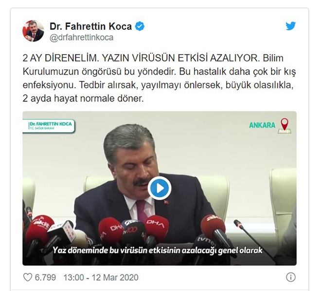Screen dimensions: 321x291
Task: Click the ANKARA label in the video
Action: tap(262, 125)
